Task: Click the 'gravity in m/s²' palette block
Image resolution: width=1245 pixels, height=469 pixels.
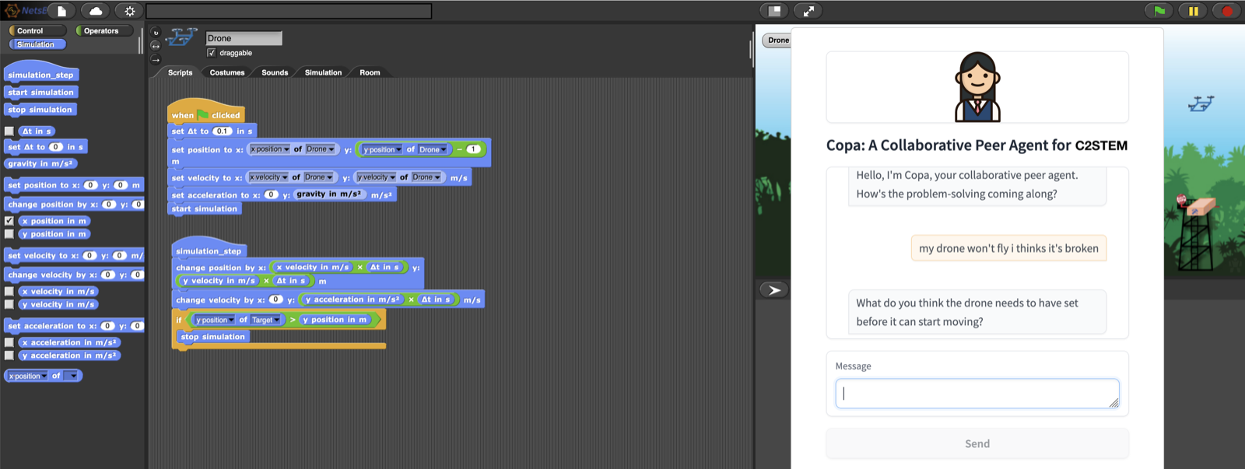Action: pos(40,163)
